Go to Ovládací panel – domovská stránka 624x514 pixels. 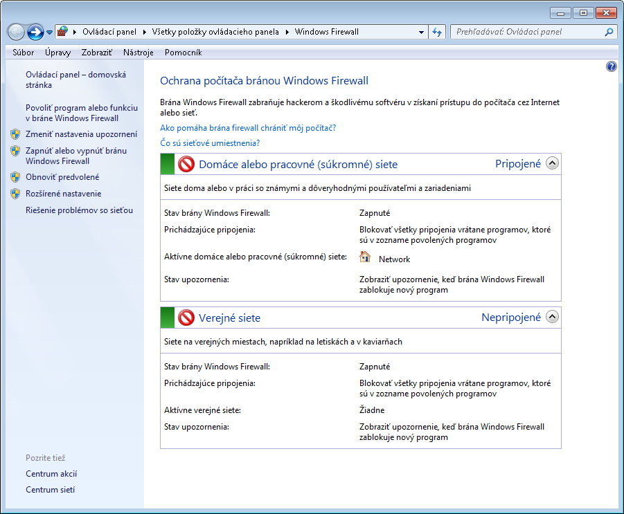[75, 80]
